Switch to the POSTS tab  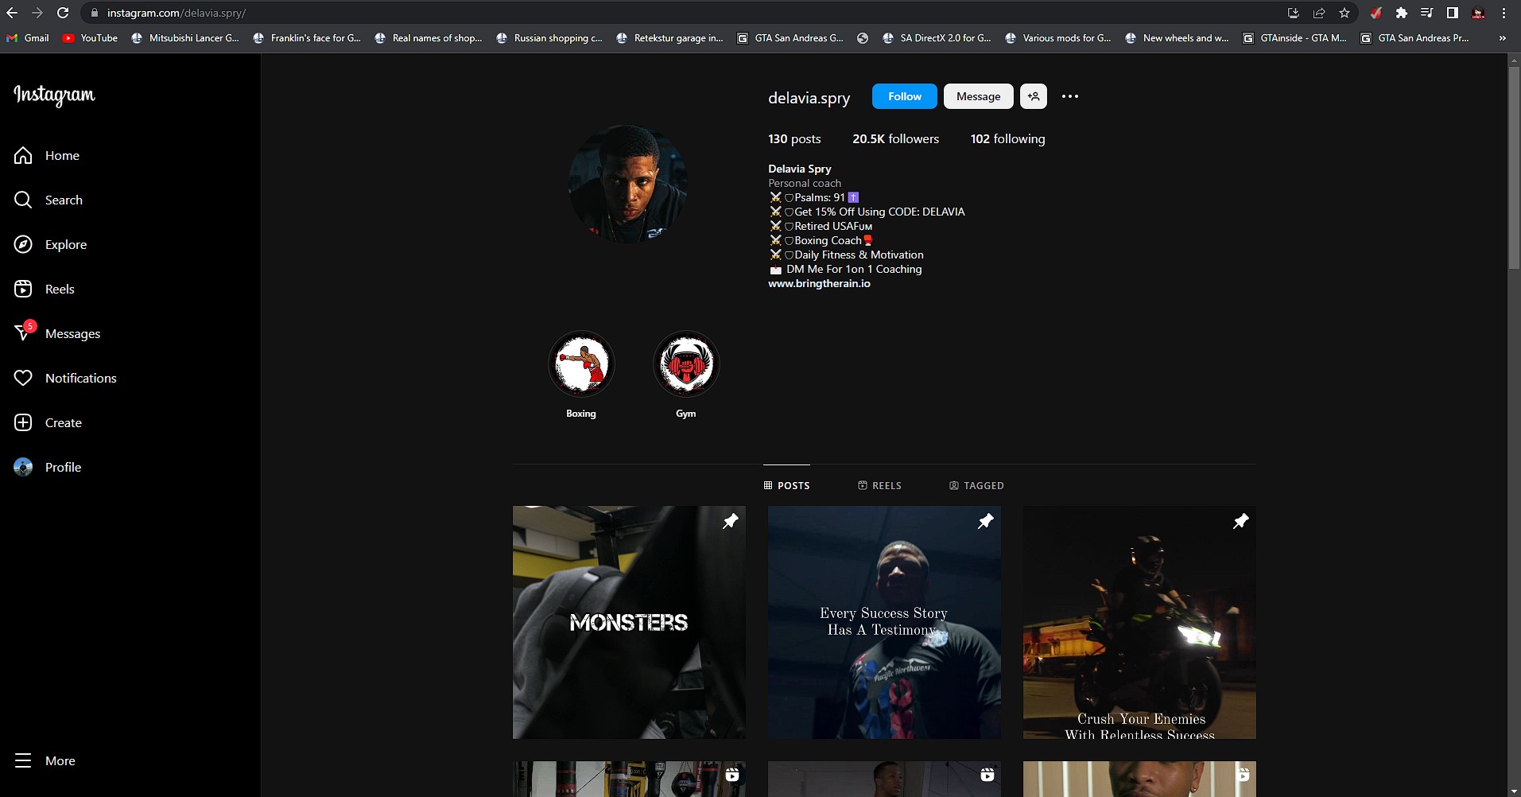786,485
